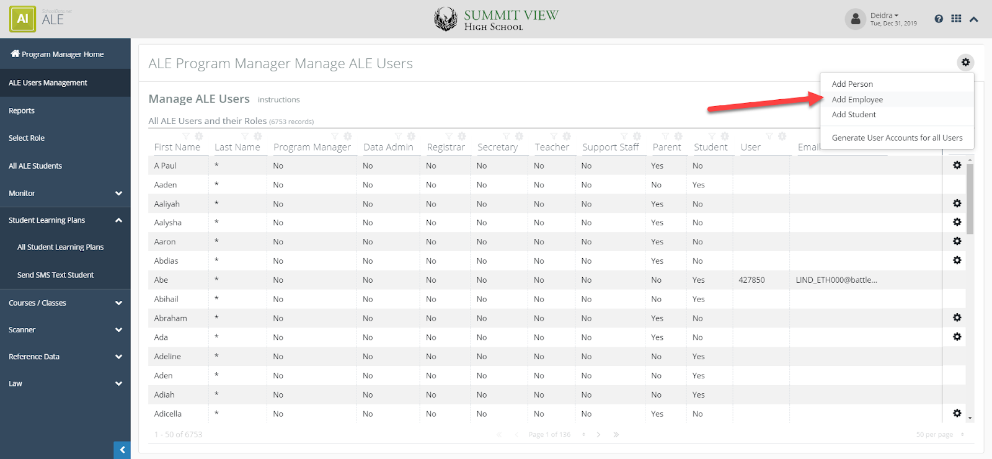This screenshot has height=459, width=992.
Task: Click the filter icon above Teacher
Action: pos(554,136)
